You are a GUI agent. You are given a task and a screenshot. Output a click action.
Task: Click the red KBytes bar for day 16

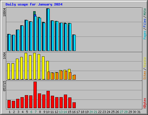point(74,105)
